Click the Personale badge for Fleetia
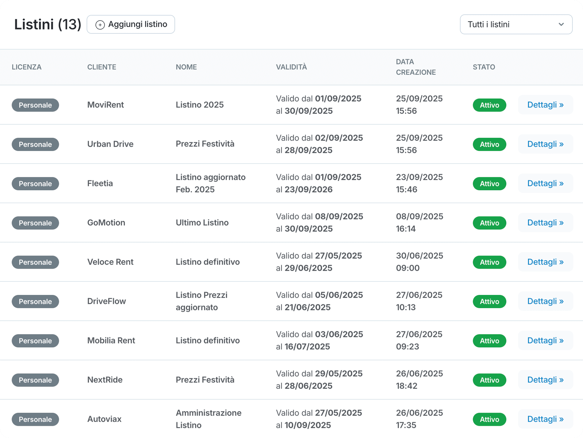The image size is (583, 438). [x=35, y=183]
